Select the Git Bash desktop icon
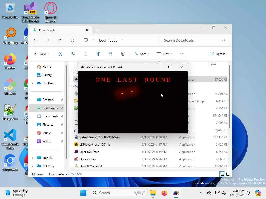This screenshot has height=199, width=266. click(x=10, y=87)
